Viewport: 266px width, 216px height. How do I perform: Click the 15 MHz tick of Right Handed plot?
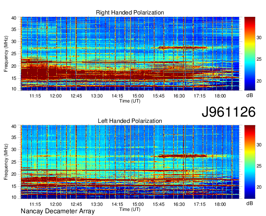pos(14,78)
